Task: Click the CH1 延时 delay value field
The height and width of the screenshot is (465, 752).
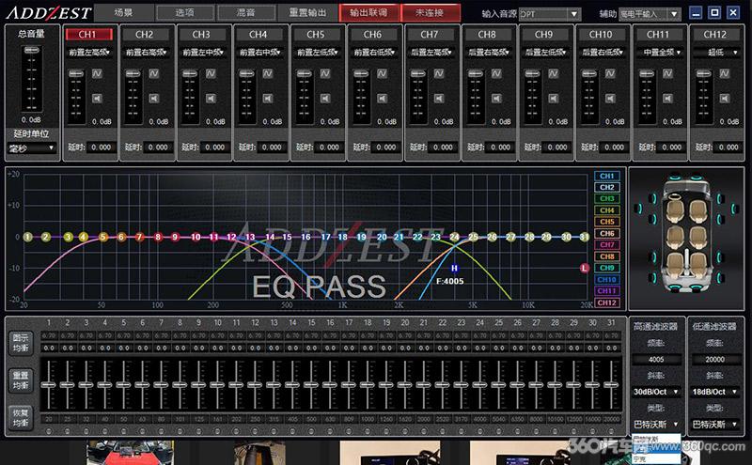Action: (x=102, y=147)
